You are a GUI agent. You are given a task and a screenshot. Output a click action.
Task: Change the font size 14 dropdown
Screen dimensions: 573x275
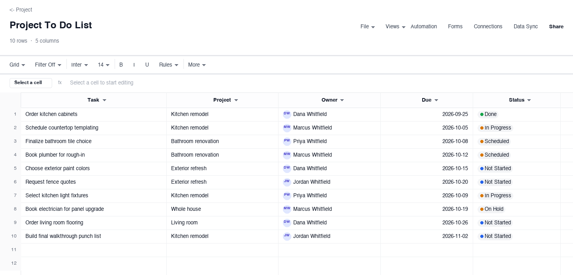(x=104, y=65)
